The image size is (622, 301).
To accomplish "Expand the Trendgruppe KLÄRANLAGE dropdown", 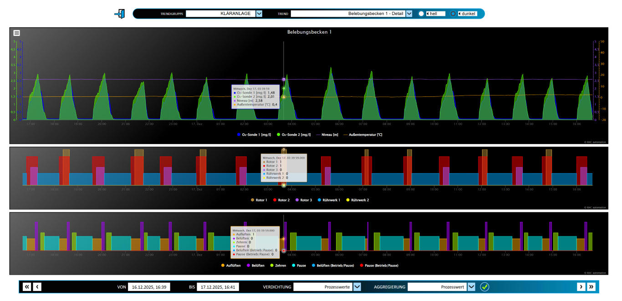I will pyautogui.click(x=259, y=14).
